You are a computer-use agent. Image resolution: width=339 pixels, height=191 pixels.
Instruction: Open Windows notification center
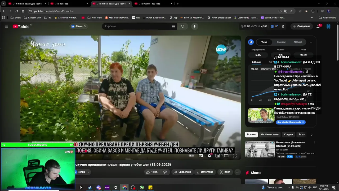click(x=333, y=188)
